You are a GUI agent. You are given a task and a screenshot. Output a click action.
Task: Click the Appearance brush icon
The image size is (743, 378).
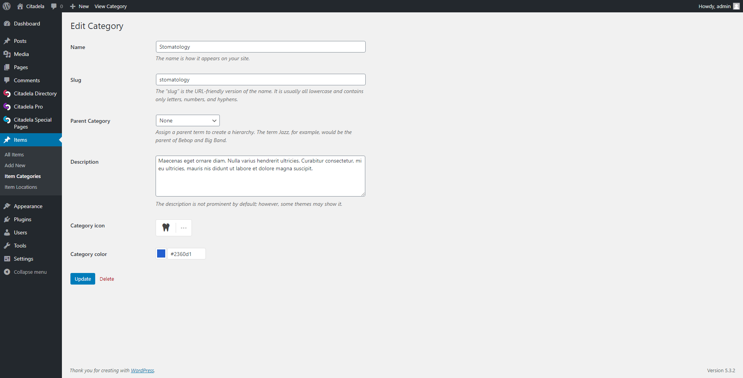7,206
